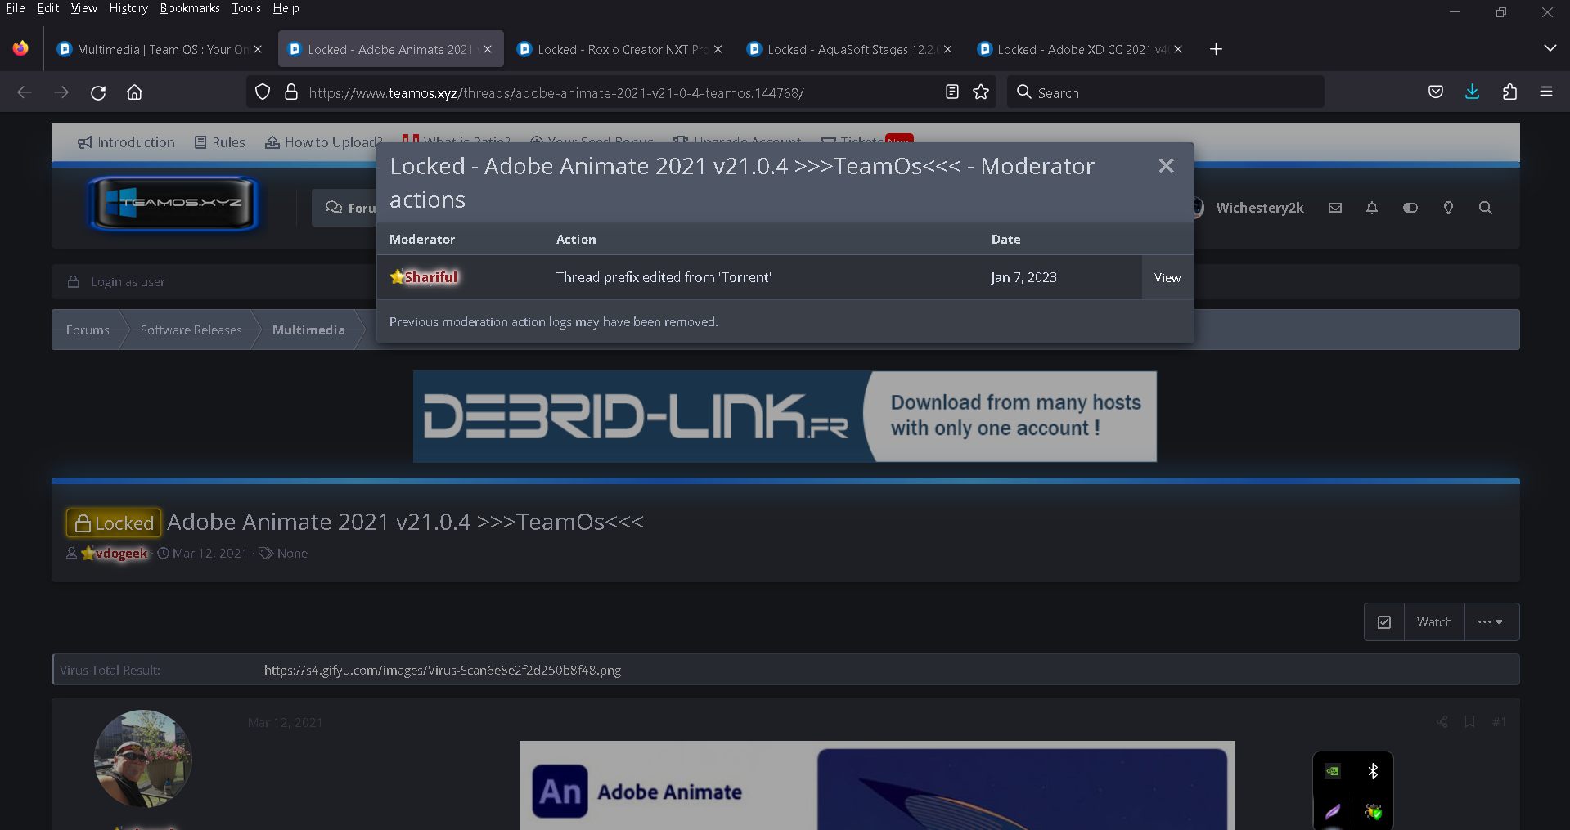This screenshot has height=830, width=1570.
Task: Open the History menu
Action: coord(128,8)
